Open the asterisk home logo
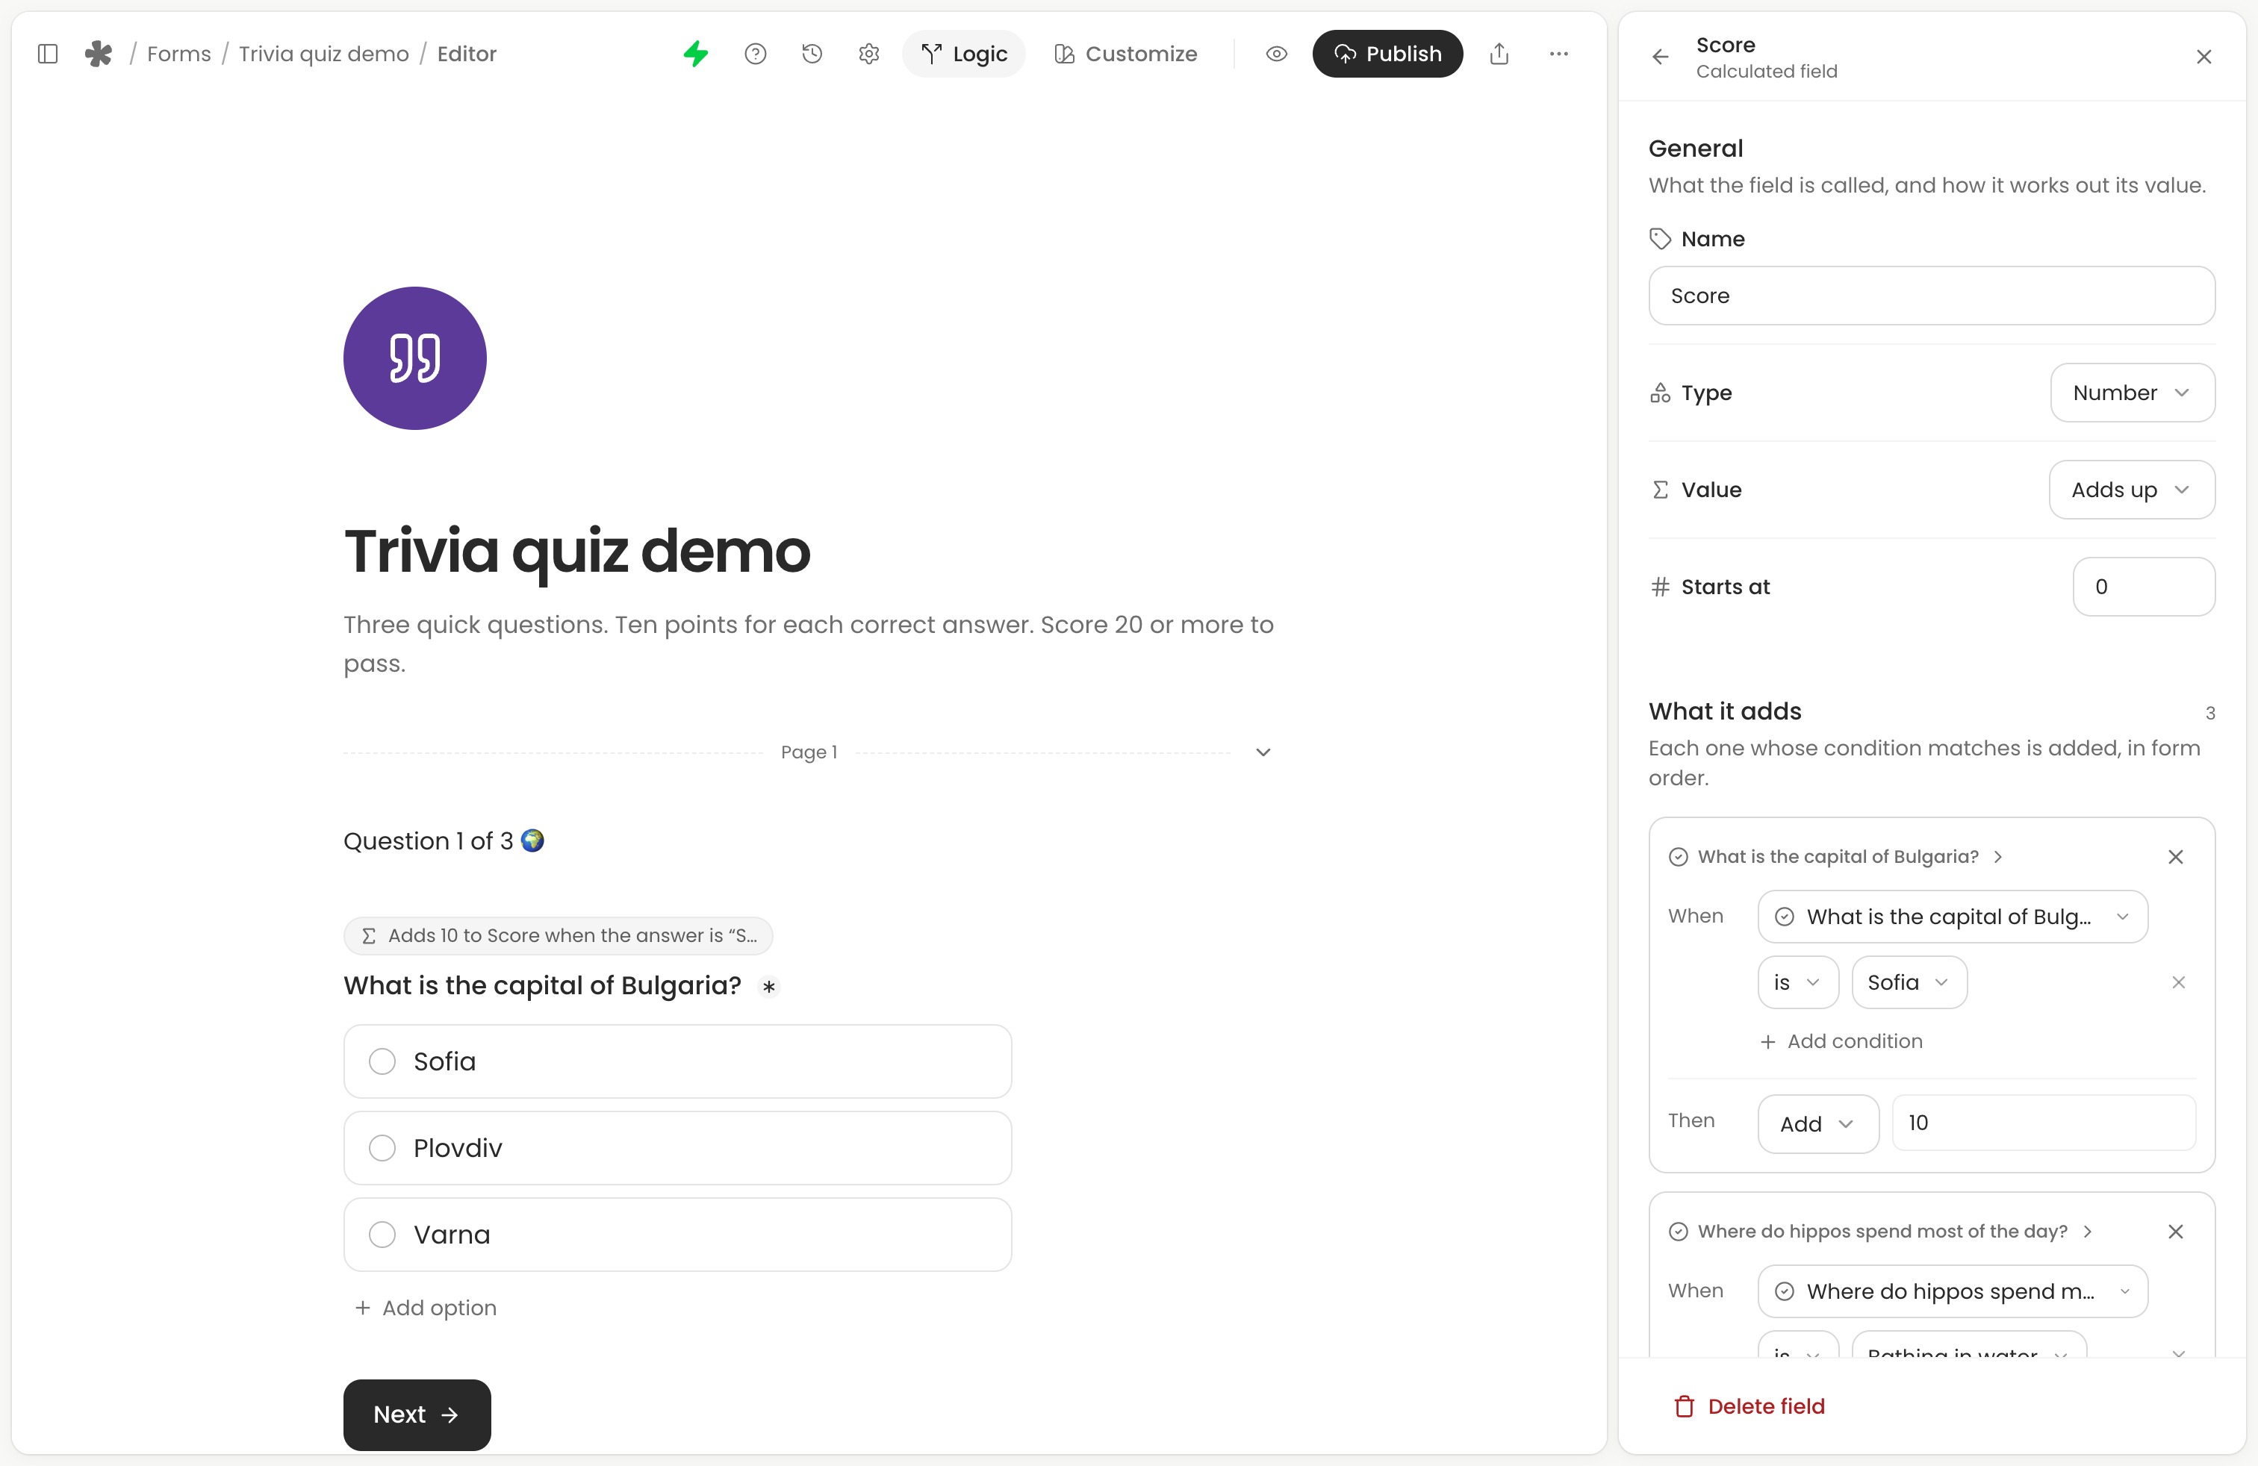 [x=99, y=54]
